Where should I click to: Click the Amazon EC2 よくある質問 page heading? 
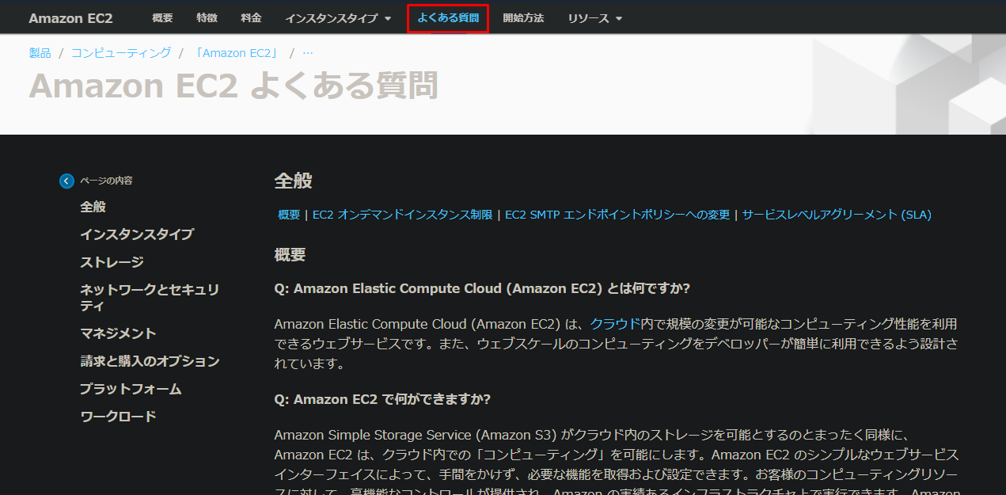[233, 86]
